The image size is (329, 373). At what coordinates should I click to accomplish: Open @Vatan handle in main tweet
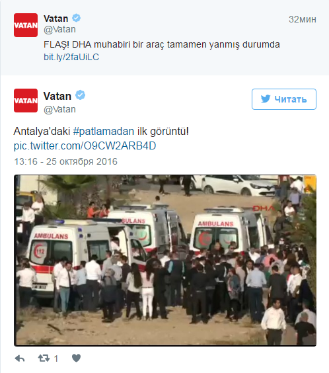(59, 109)
